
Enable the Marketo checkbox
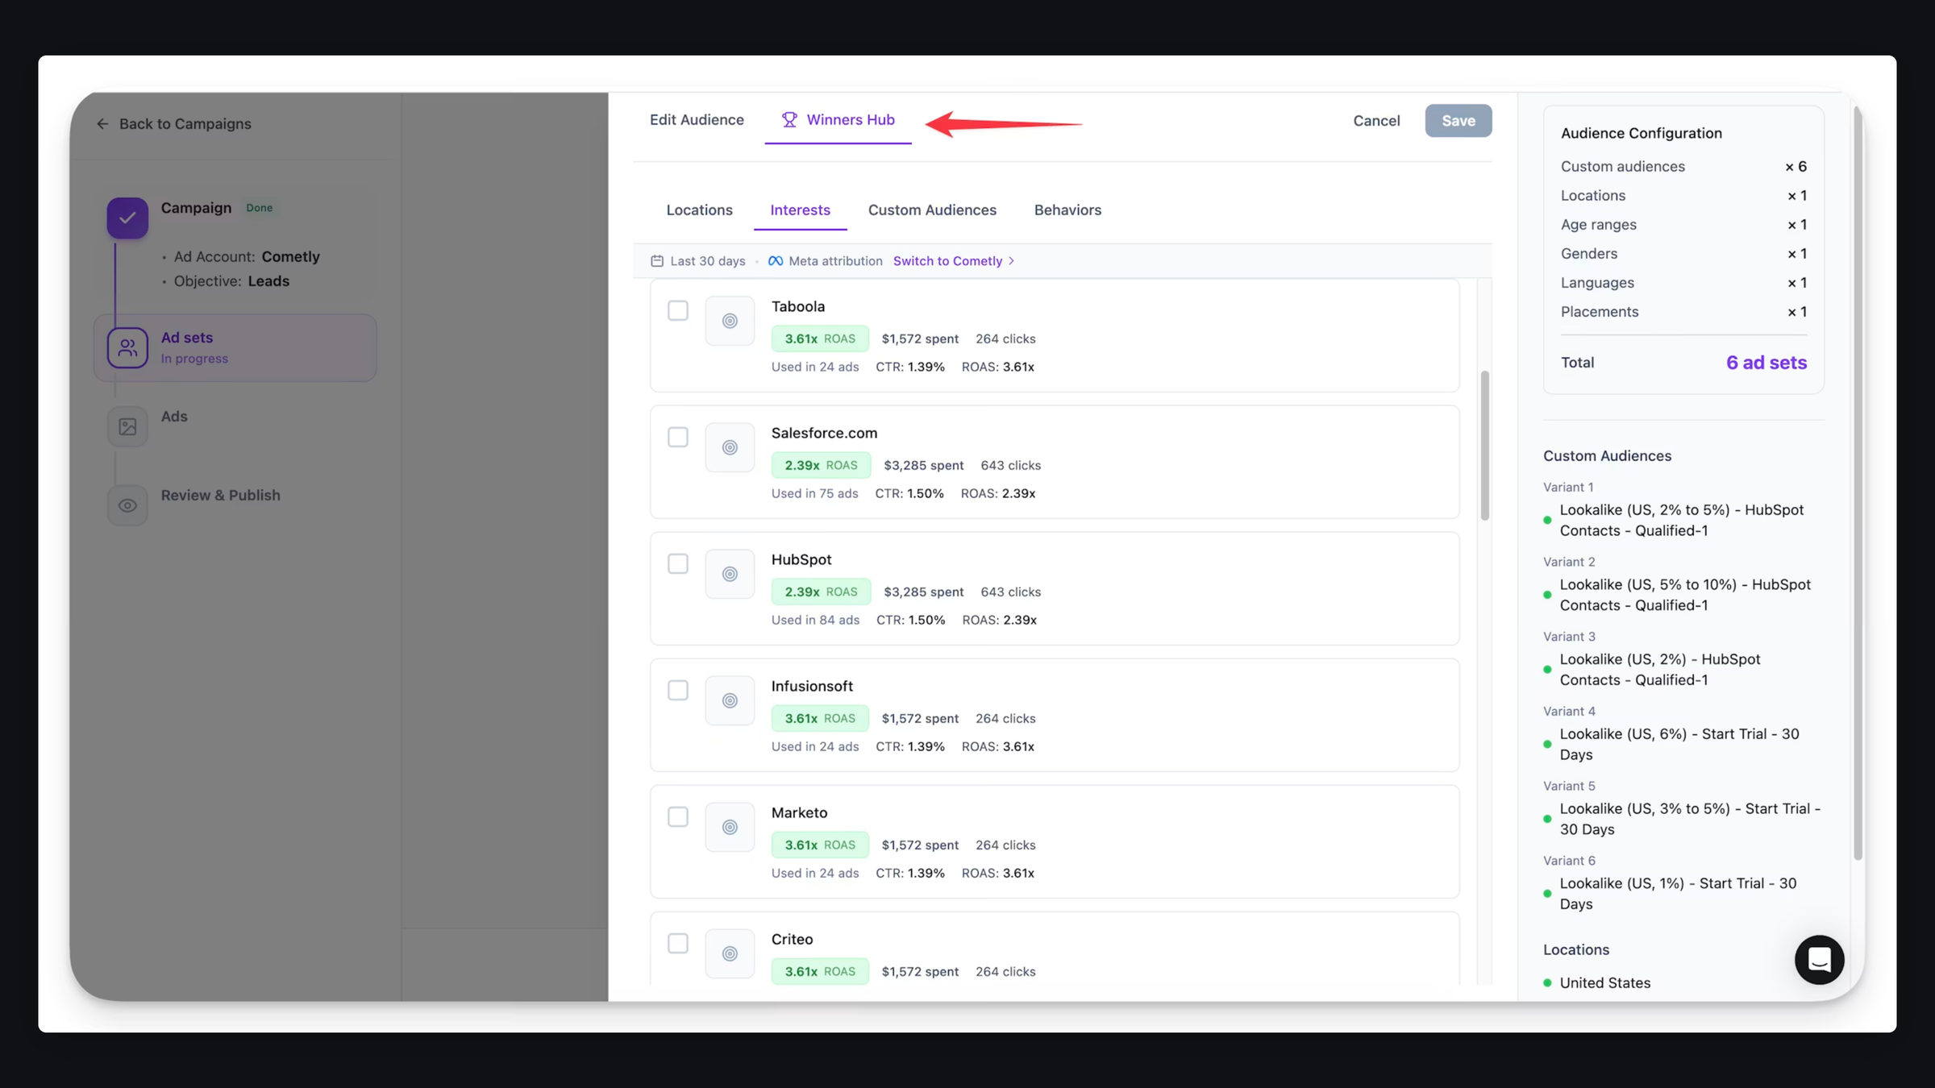click(x=678, y=816)
